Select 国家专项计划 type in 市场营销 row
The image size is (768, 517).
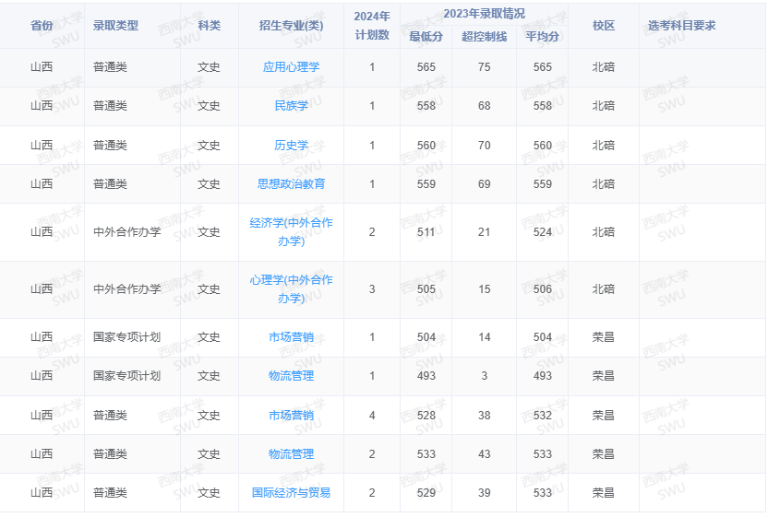point(126,337)
